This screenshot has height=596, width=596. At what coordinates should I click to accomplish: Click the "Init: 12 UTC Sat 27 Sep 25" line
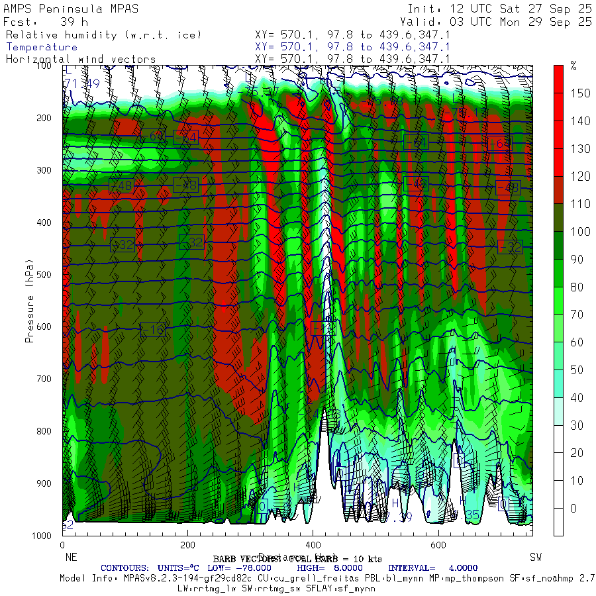[x=499, y=9]
